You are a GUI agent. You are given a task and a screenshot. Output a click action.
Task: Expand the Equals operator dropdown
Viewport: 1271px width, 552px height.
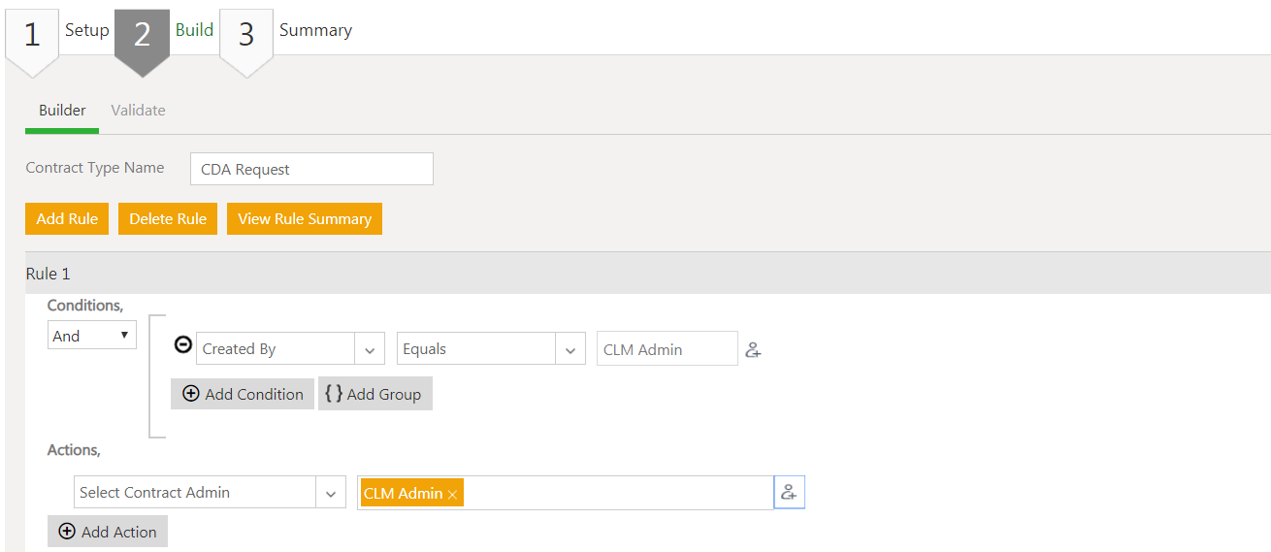570,349
